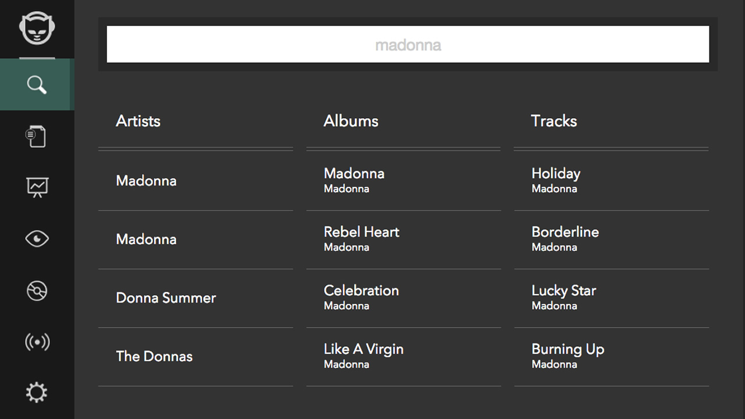Screen dimensions: 745x419
Task: Play the Burning Up track
Action: coord(567,356)
